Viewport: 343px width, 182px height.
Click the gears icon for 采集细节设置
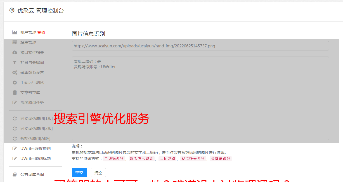tap(15, 72)
